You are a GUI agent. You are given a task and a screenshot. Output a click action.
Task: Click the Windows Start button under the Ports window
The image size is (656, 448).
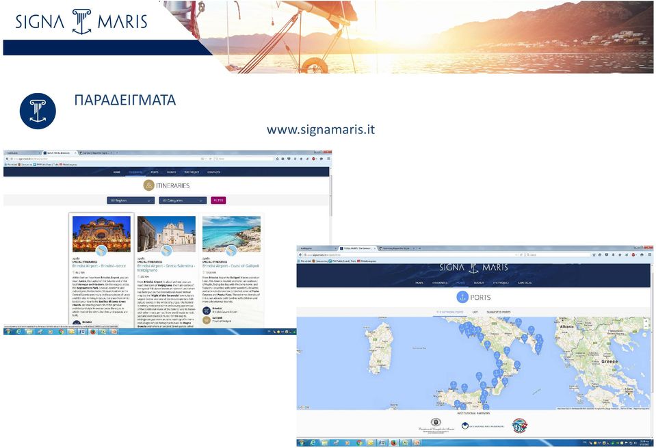[301, 443]
